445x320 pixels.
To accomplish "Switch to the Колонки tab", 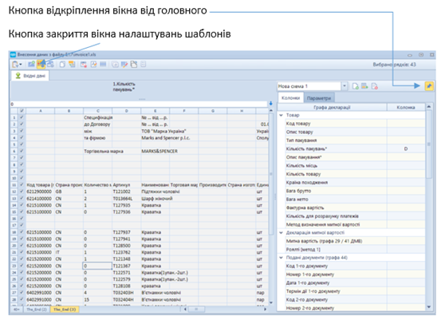I will (x=290, y=98).
